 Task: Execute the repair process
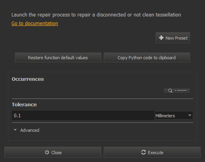coord(152,152)
